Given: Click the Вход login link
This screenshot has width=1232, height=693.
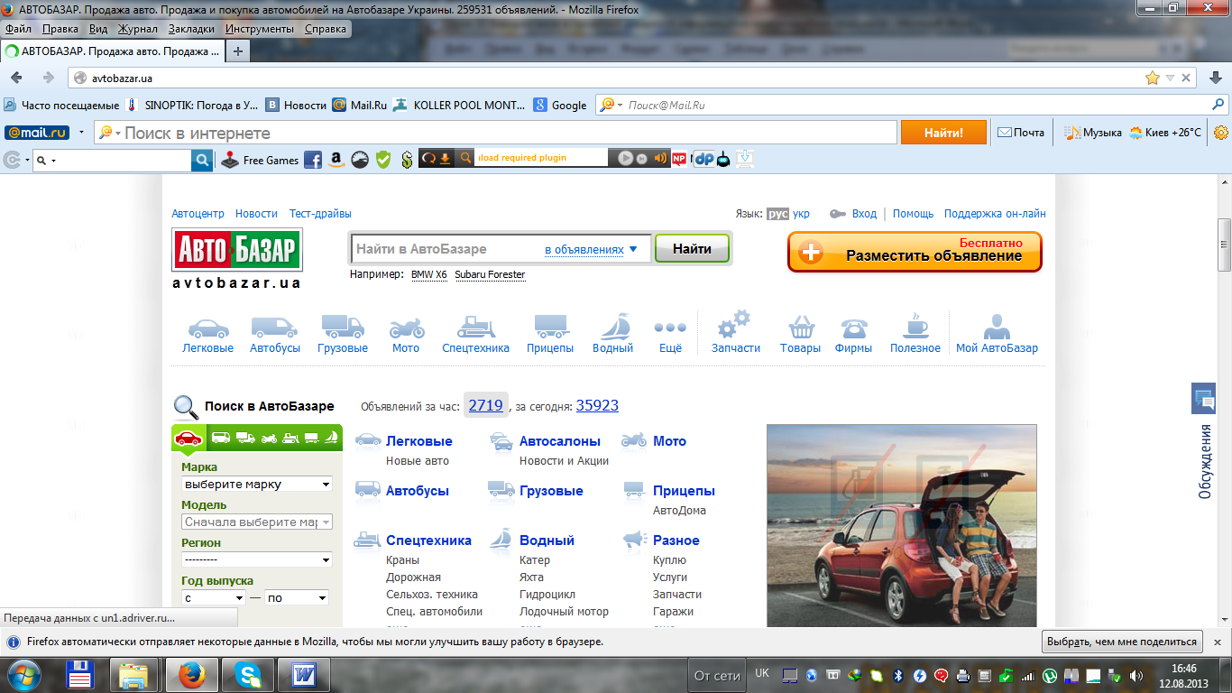Looking at the screenshot, I should [x=864, y=214].
